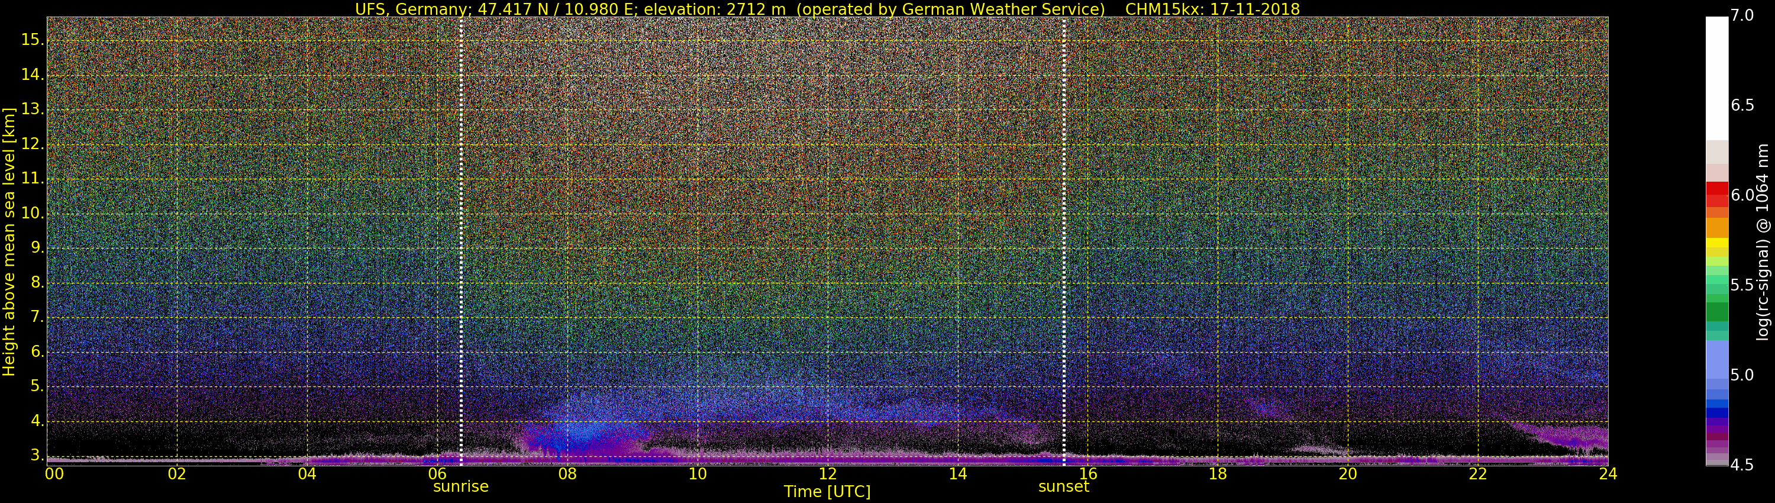Pick the '14.' height axis tick label
The height and width of the screenshot is (503, 1775).
tap(32, 75)
